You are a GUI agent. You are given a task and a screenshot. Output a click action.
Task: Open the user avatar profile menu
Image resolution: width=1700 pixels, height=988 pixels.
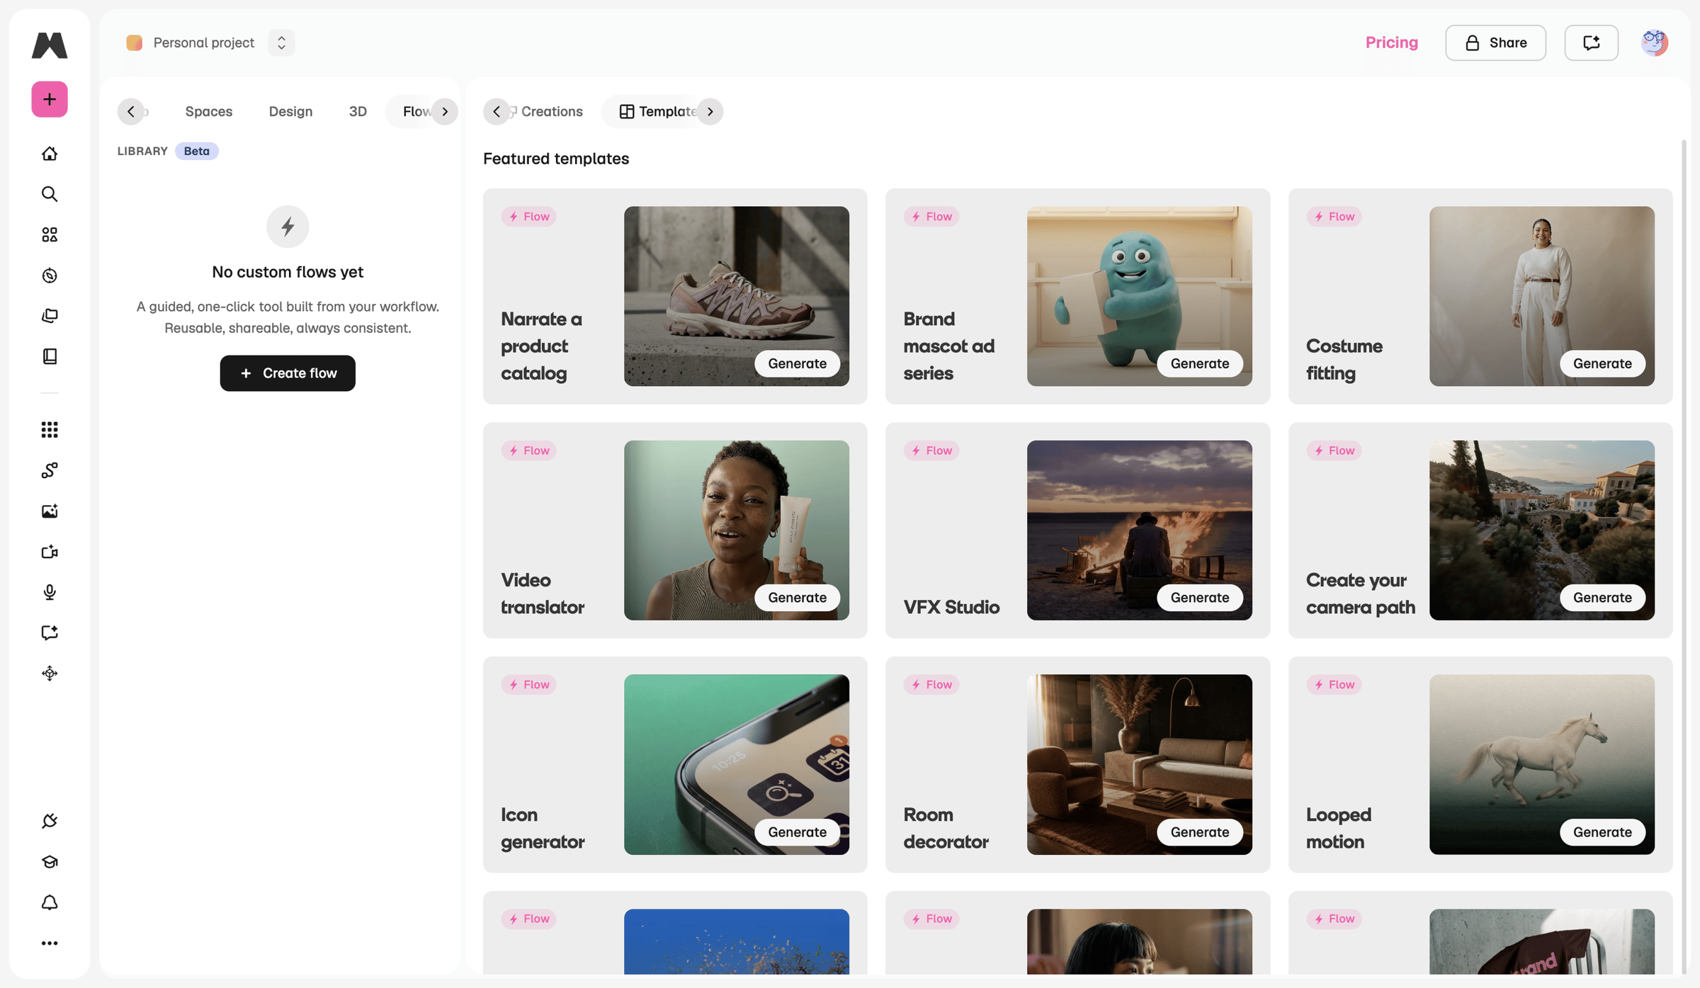click(x=1655, y=42)
